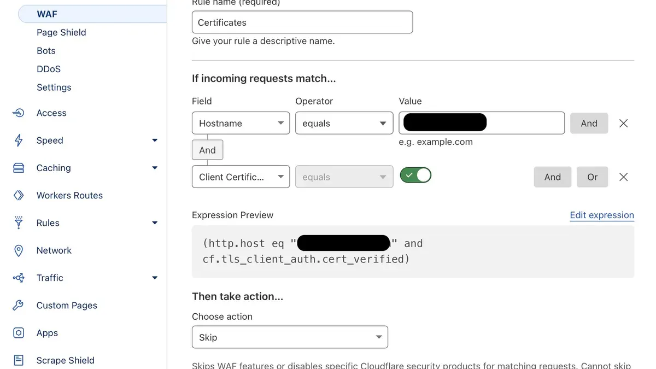This screenshot has width=656, height=369.
Task: Expand the Rules menu chevron
Action: [155, 223]
